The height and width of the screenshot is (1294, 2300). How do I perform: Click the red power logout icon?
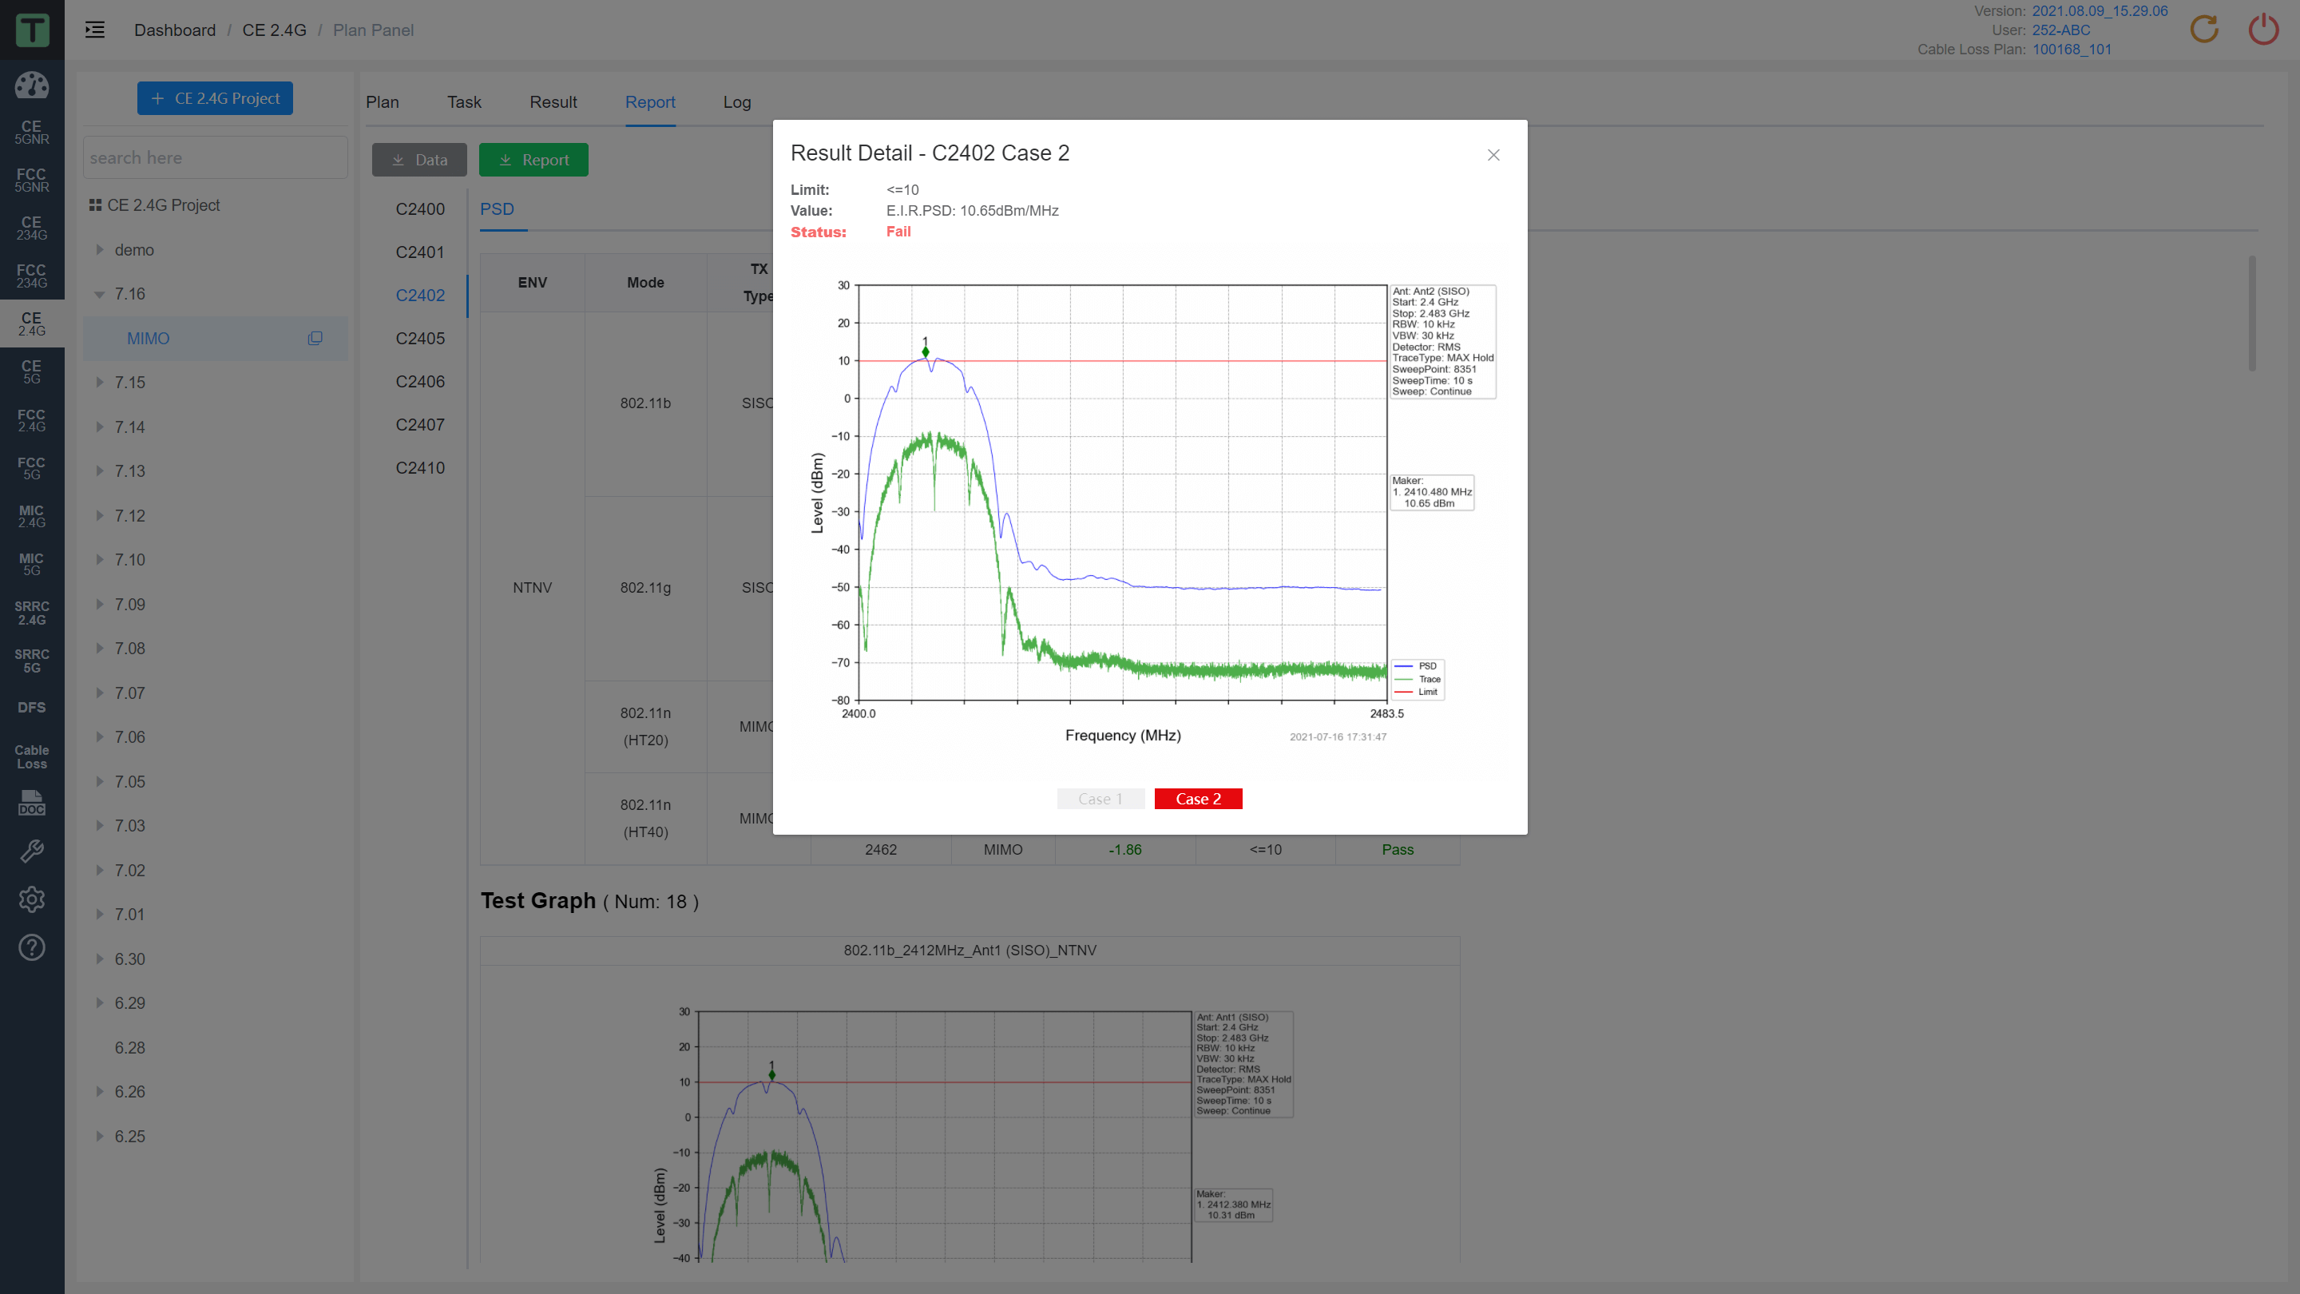(2263, 30)
